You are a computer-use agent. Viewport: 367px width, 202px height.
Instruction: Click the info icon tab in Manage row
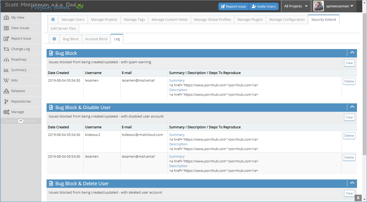53,19
